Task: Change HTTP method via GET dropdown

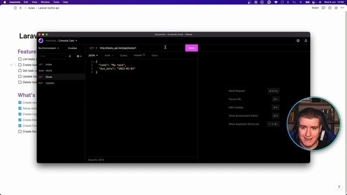Action: pos(93,48)
